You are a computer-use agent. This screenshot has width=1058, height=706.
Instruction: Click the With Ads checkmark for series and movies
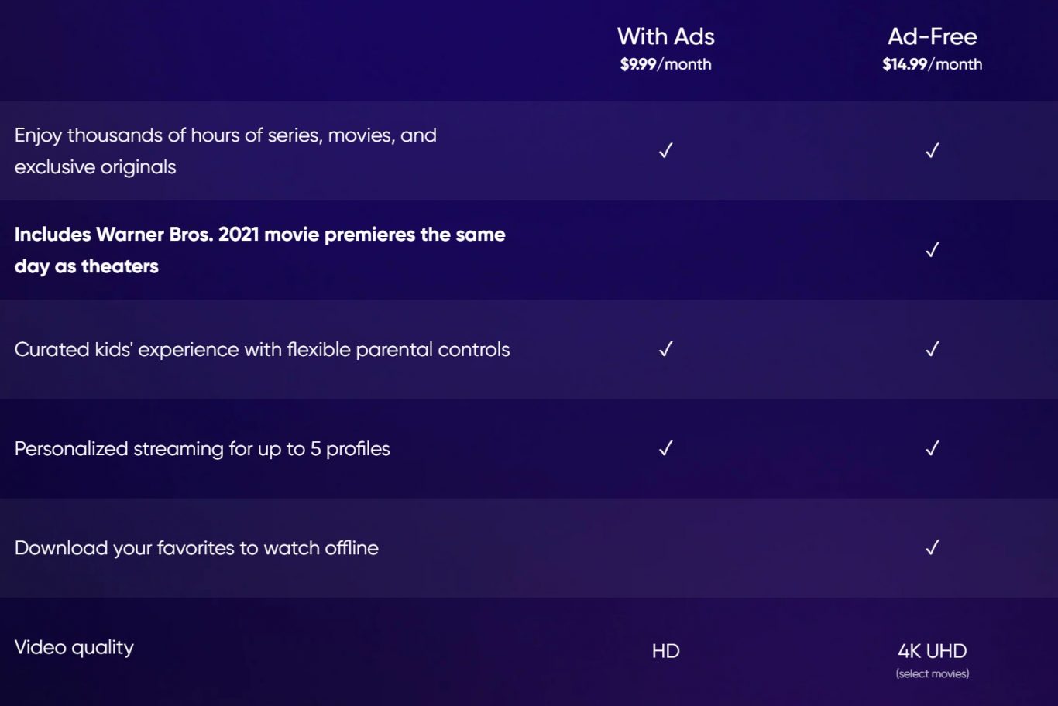tap(665, 150)
